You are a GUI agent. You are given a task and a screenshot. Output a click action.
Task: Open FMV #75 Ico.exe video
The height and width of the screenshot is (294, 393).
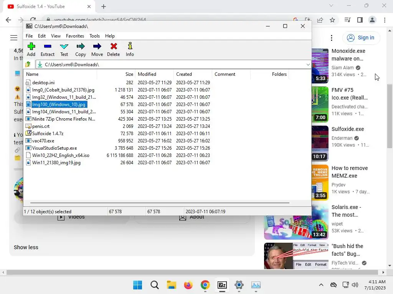(x=349, y=94)
